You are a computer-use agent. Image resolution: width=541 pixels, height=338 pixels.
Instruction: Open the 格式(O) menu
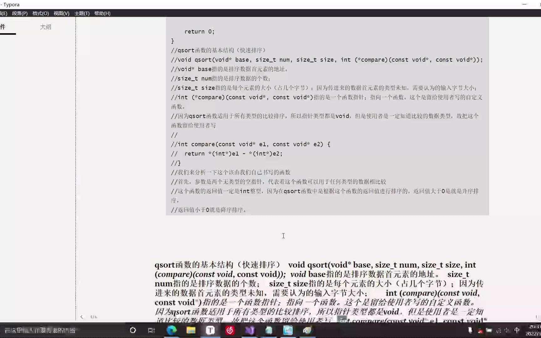(x=40, y=13)
